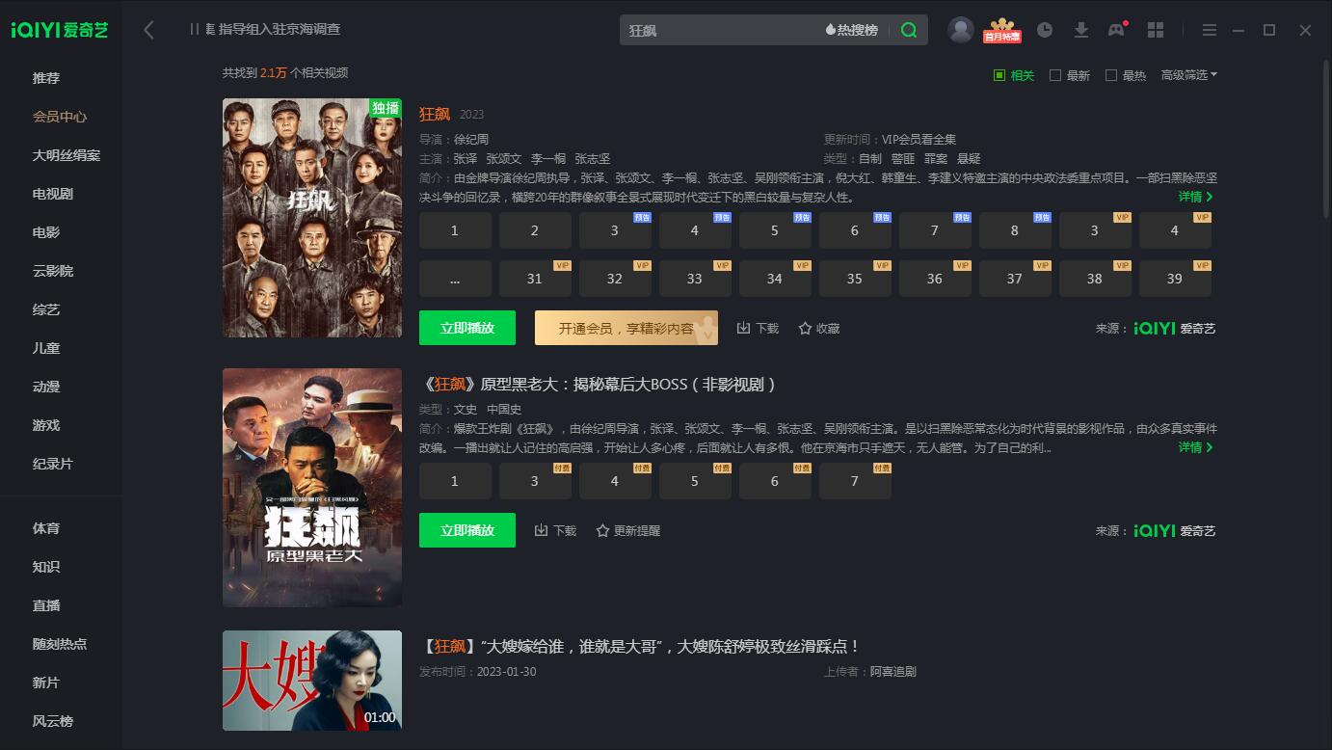Open 风云榜 in the sidebar
Viewport: 1332px width, 750px height.
pos(53,721)
